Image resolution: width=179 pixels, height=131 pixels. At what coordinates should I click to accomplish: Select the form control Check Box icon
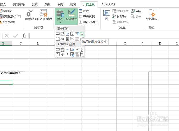point(67,34)
